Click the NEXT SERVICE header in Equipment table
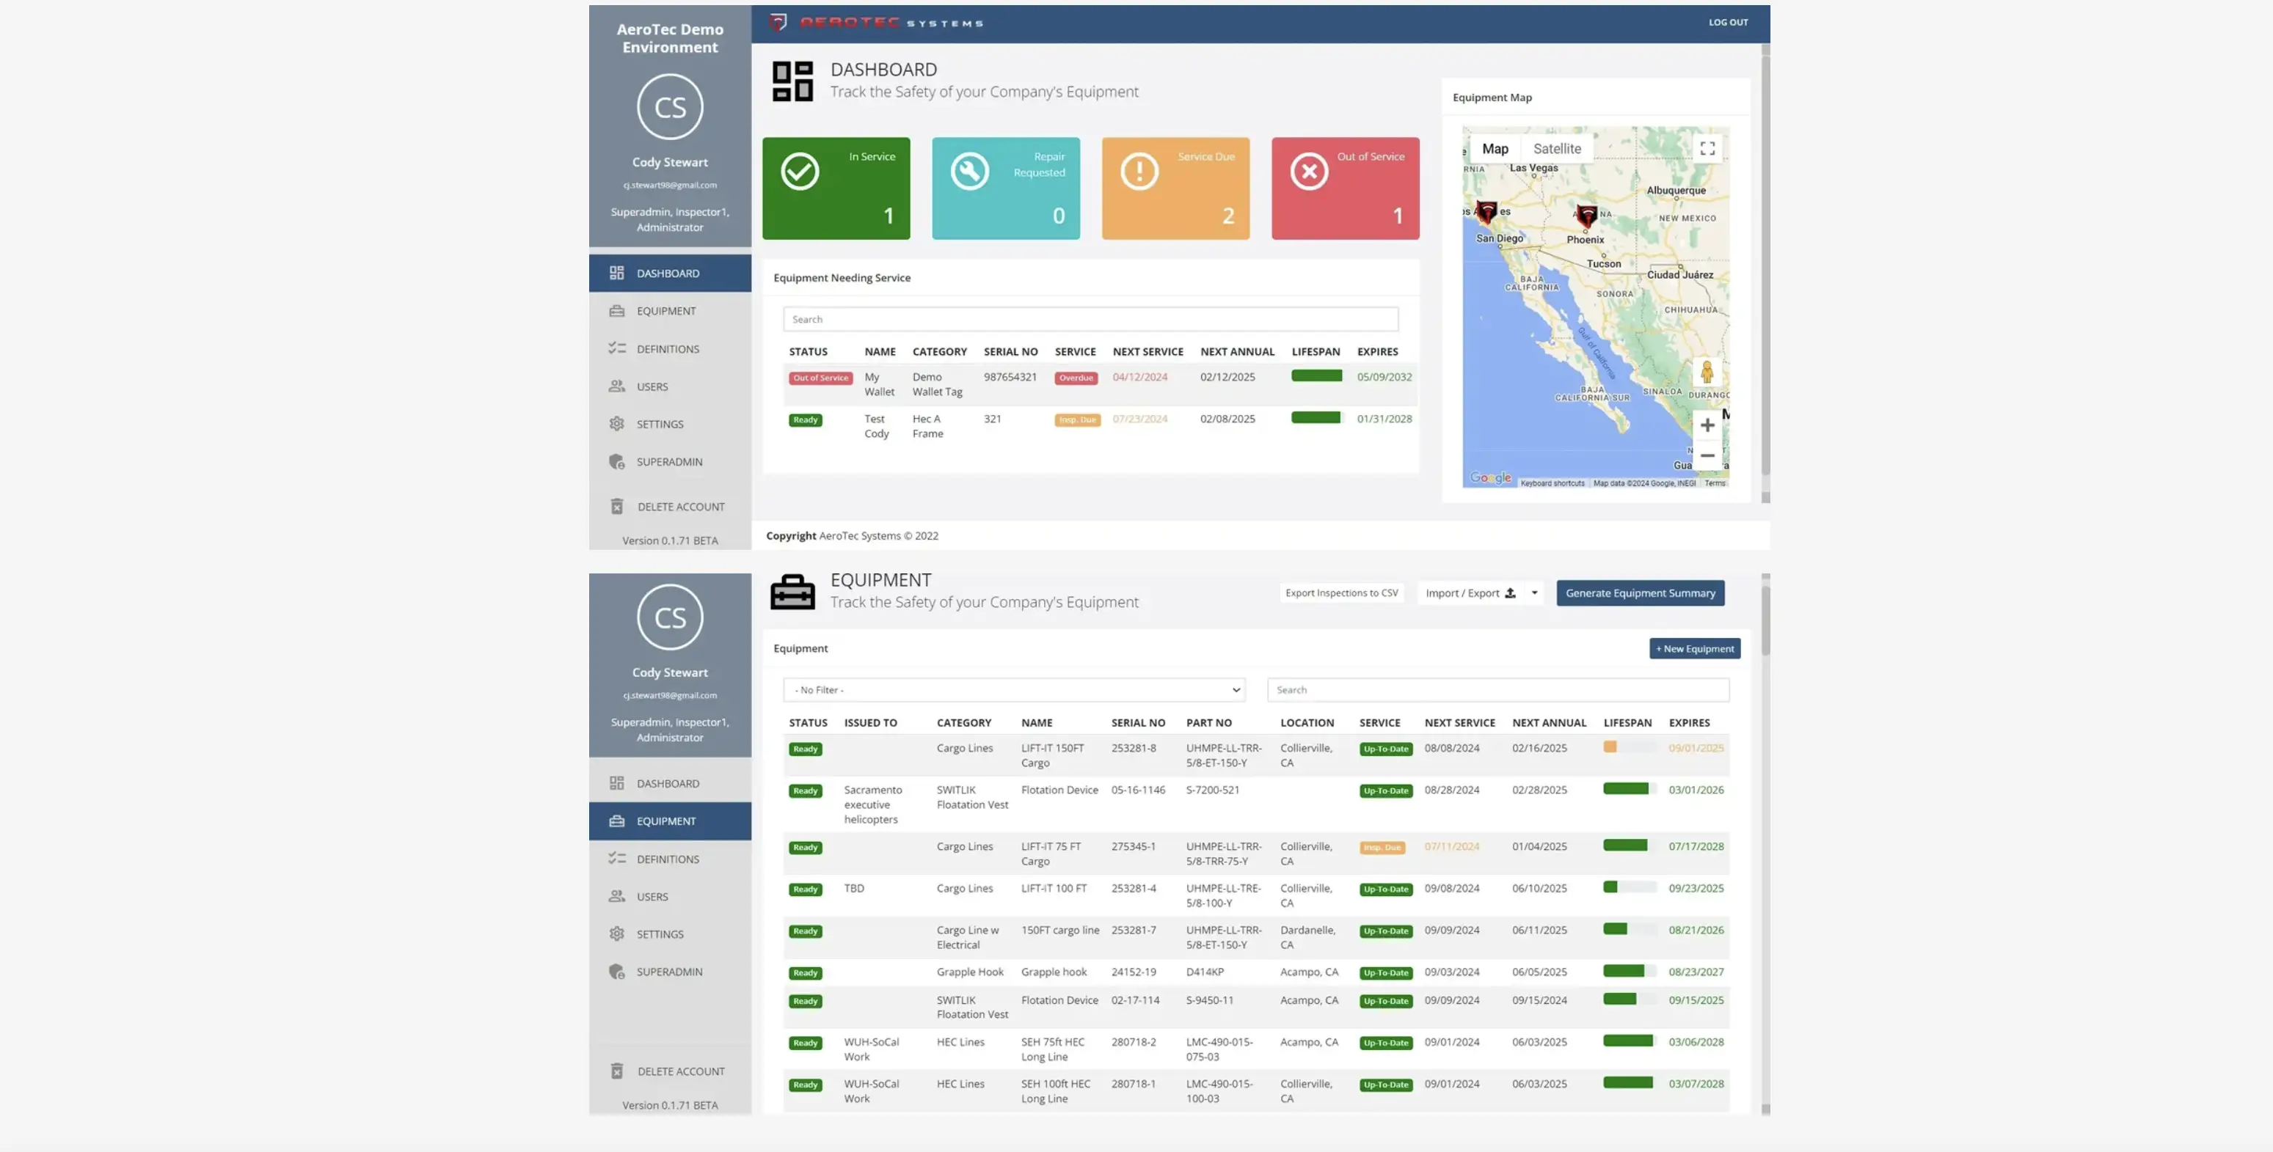The image size is (2273, 1152). coord(1459,722)
